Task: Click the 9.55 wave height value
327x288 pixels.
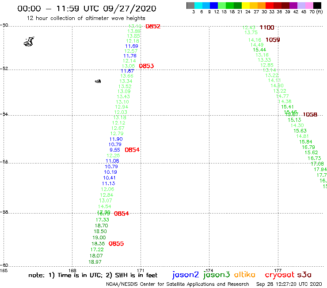Action: (x=115, y=150)
